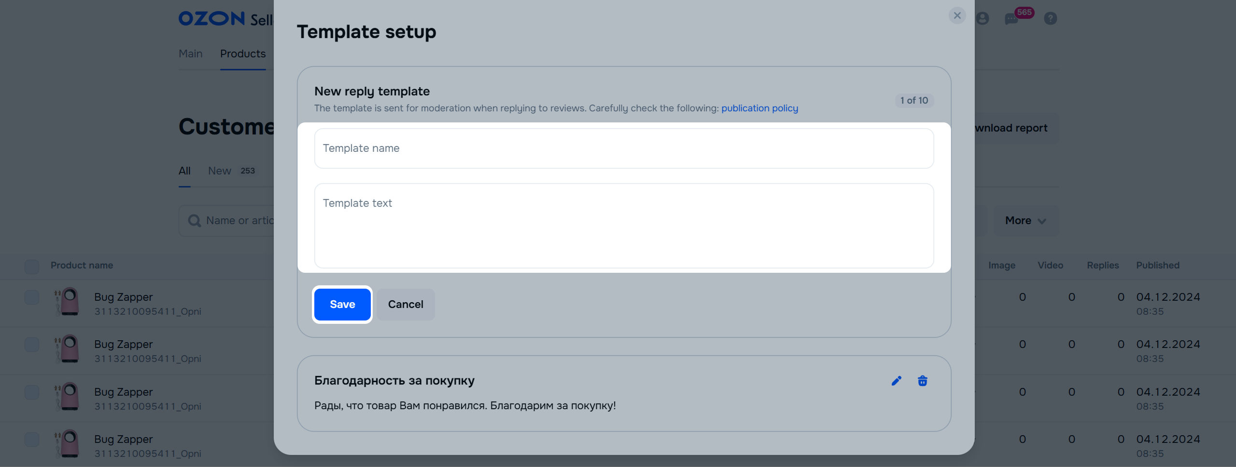1236x467 pixels.
Task: Switch to the New reviews tab
Action: tap(220, 171)
